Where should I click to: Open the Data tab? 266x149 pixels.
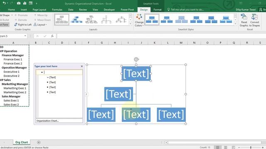click(x=71, y=10)
